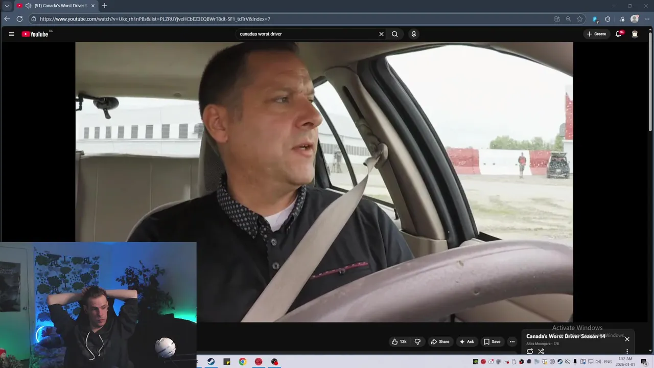Clear the search box text

(x=381, y=34)
